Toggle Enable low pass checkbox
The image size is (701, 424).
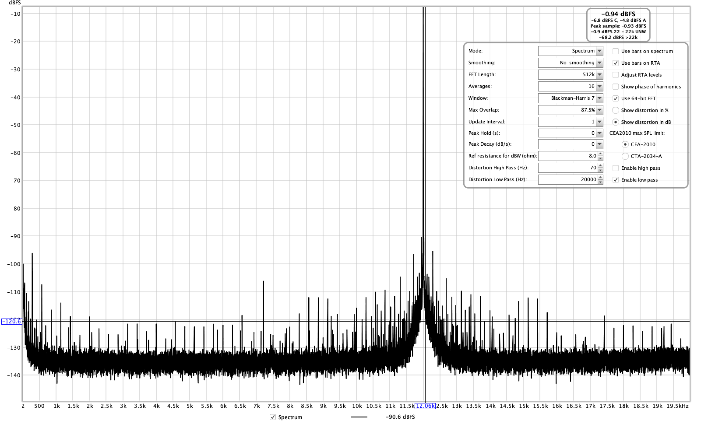pyautogui.click(x=616, y=180)
